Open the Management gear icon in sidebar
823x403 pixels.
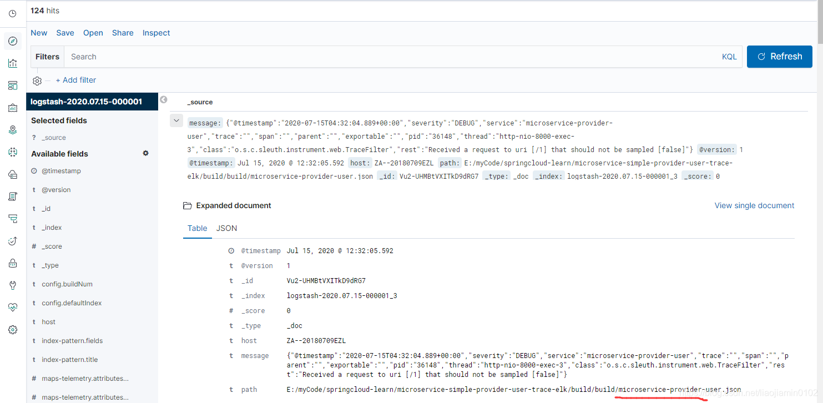pos(13,330)
